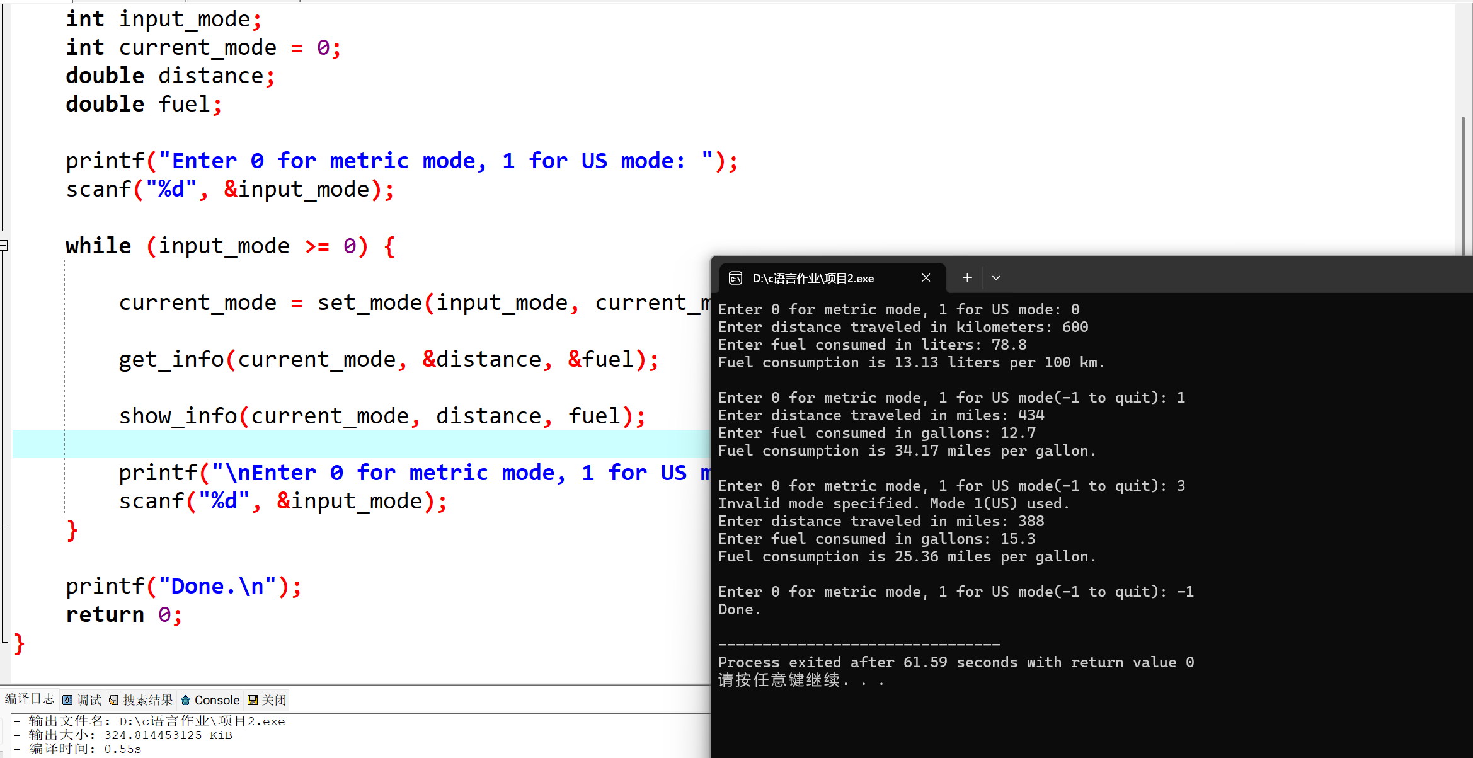This screenshot has width=1473, height=758.
Task: Click the printf "Done.\n" statement
Action: tap(183, 586)
